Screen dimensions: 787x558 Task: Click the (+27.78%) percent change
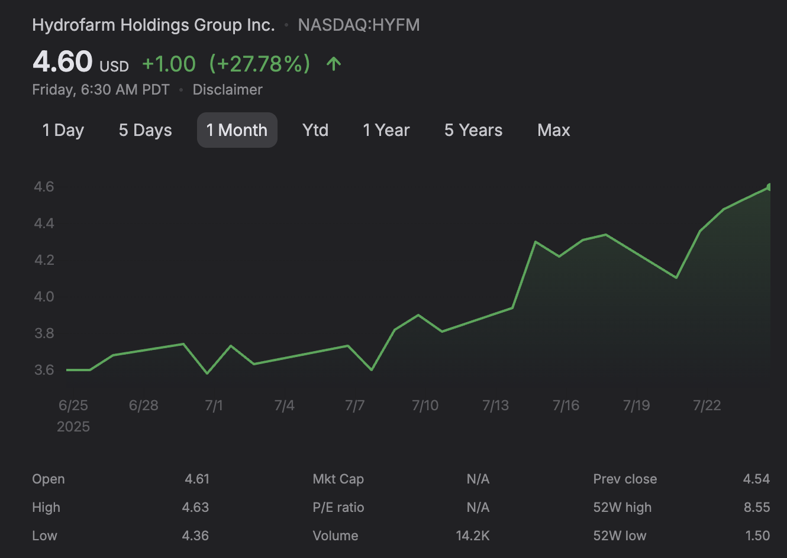[x=259, y=64]
